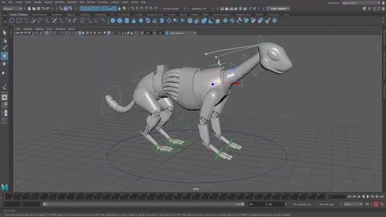The width and height of the screenshot is (386, 217).
Task: Toggle the loop playback button
Action: coord(367,204)
